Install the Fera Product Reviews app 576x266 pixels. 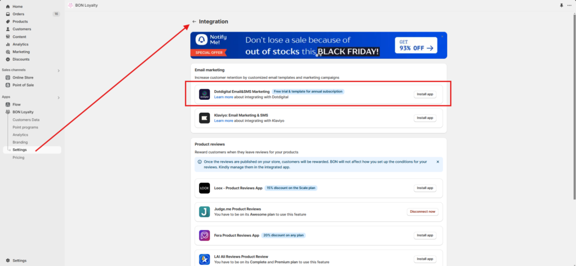(425, 235)
